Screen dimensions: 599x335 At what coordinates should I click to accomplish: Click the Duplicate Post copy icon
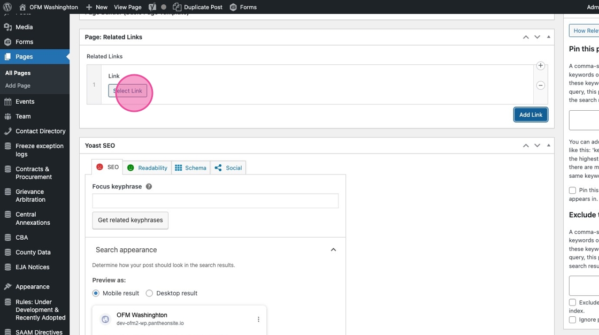tap(177, 7)
